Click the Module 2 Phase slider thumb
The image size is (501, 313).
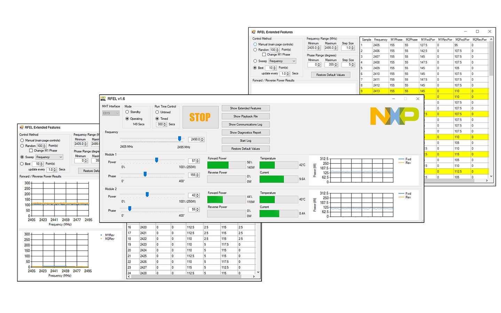click(130, 209)
